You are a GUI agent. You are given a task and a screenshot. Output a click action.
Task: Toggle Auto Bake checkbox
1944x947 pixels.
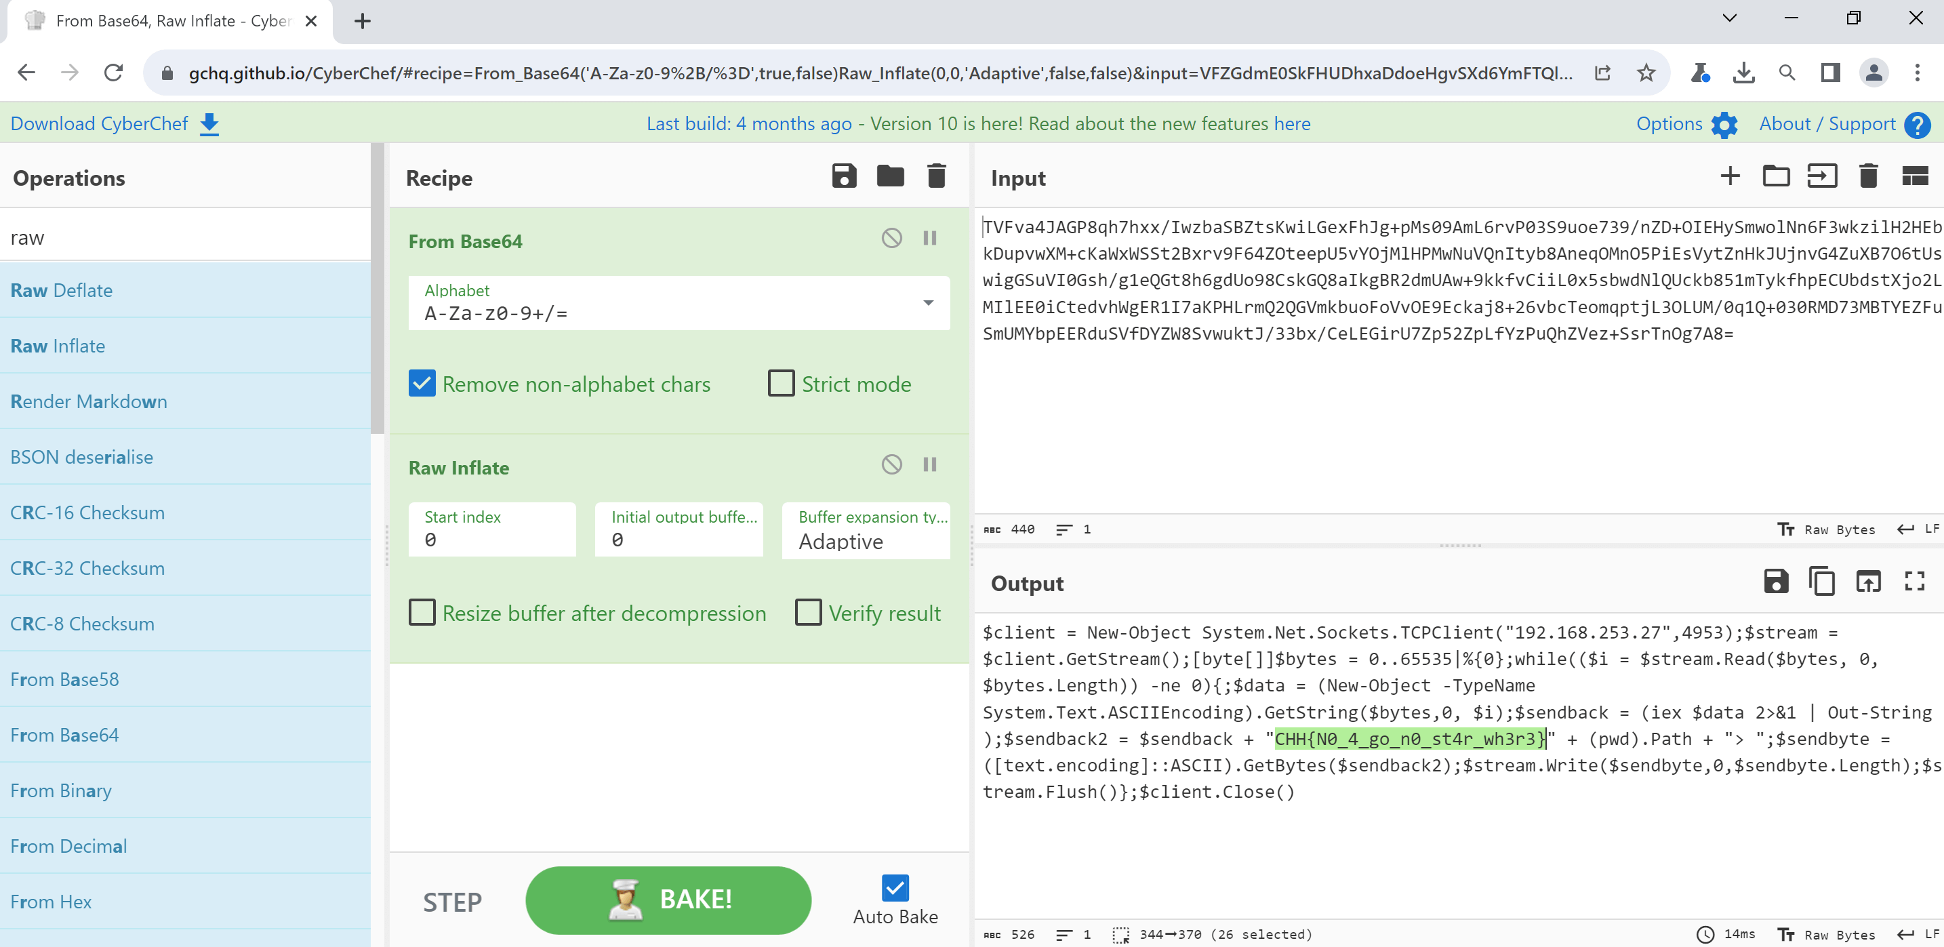pos(895,888)
